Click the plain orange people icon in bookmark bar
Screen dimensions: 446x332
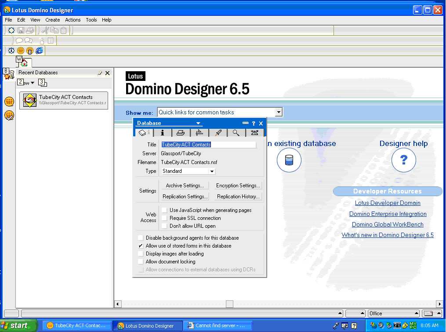pos(9,101)
